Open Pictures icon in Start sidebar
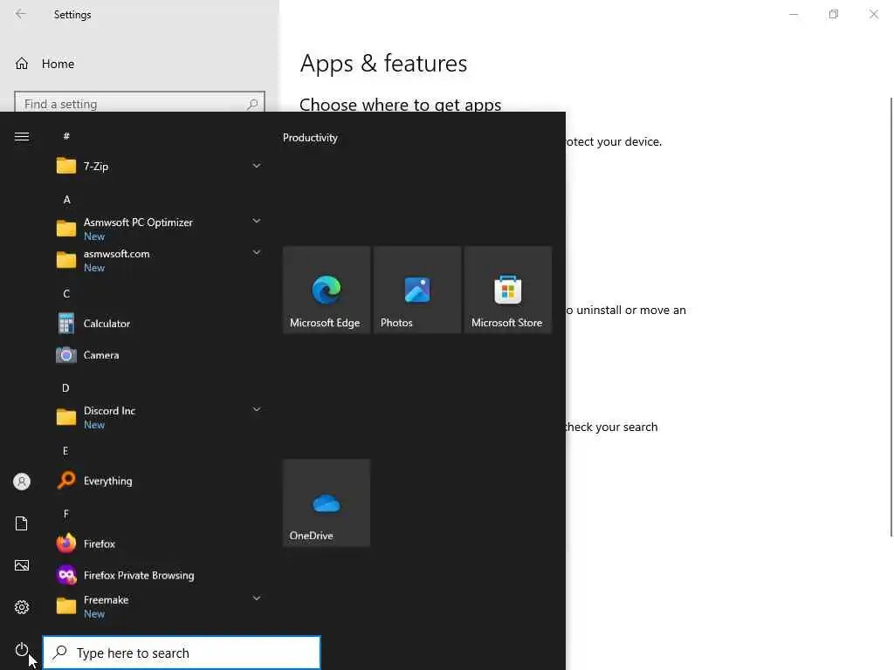The width and height of the screenshot is (894, 670). point(22,565)
